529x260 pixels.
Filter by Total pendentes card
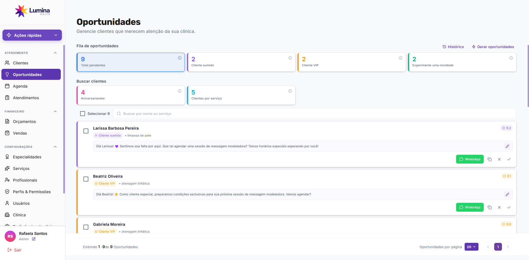pos(131,62)
